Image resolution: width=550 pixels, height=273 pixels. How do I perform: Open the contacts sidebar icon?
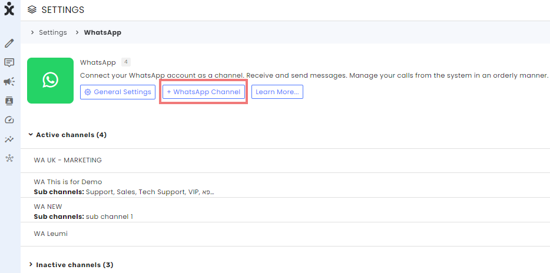[9, 101]
